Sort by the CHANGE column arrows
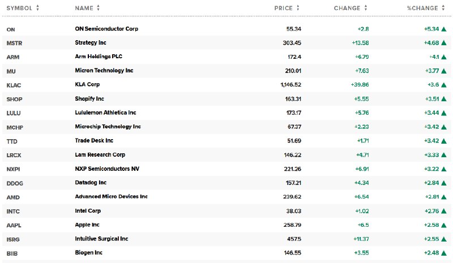Viewport: 453px width, 263px height. (x=365, y=8)
